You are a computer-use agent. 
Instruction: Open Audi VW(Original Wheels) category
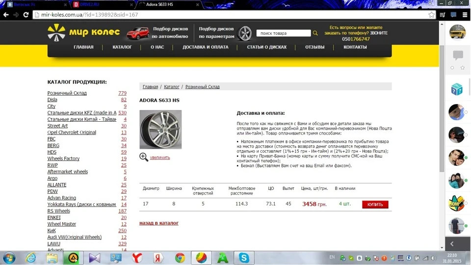pyautogui.click(x=75, y=237)
